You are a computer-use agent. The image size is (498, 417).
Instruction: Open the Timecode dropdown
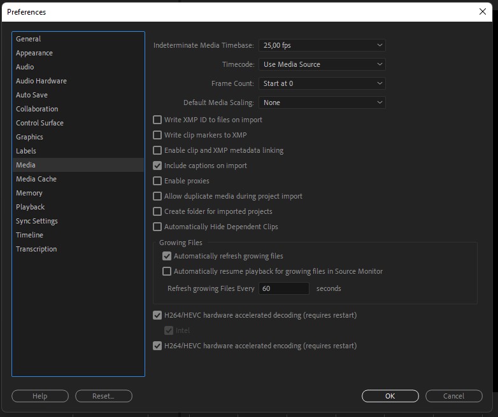coord(322,64)
